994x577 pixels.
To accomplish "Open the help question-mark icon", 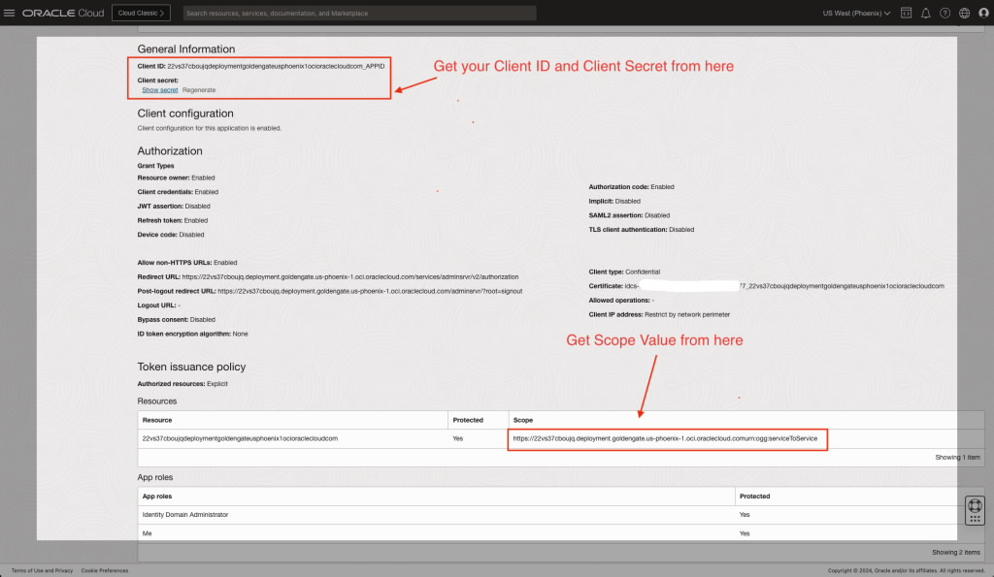I will pos(944,13).
